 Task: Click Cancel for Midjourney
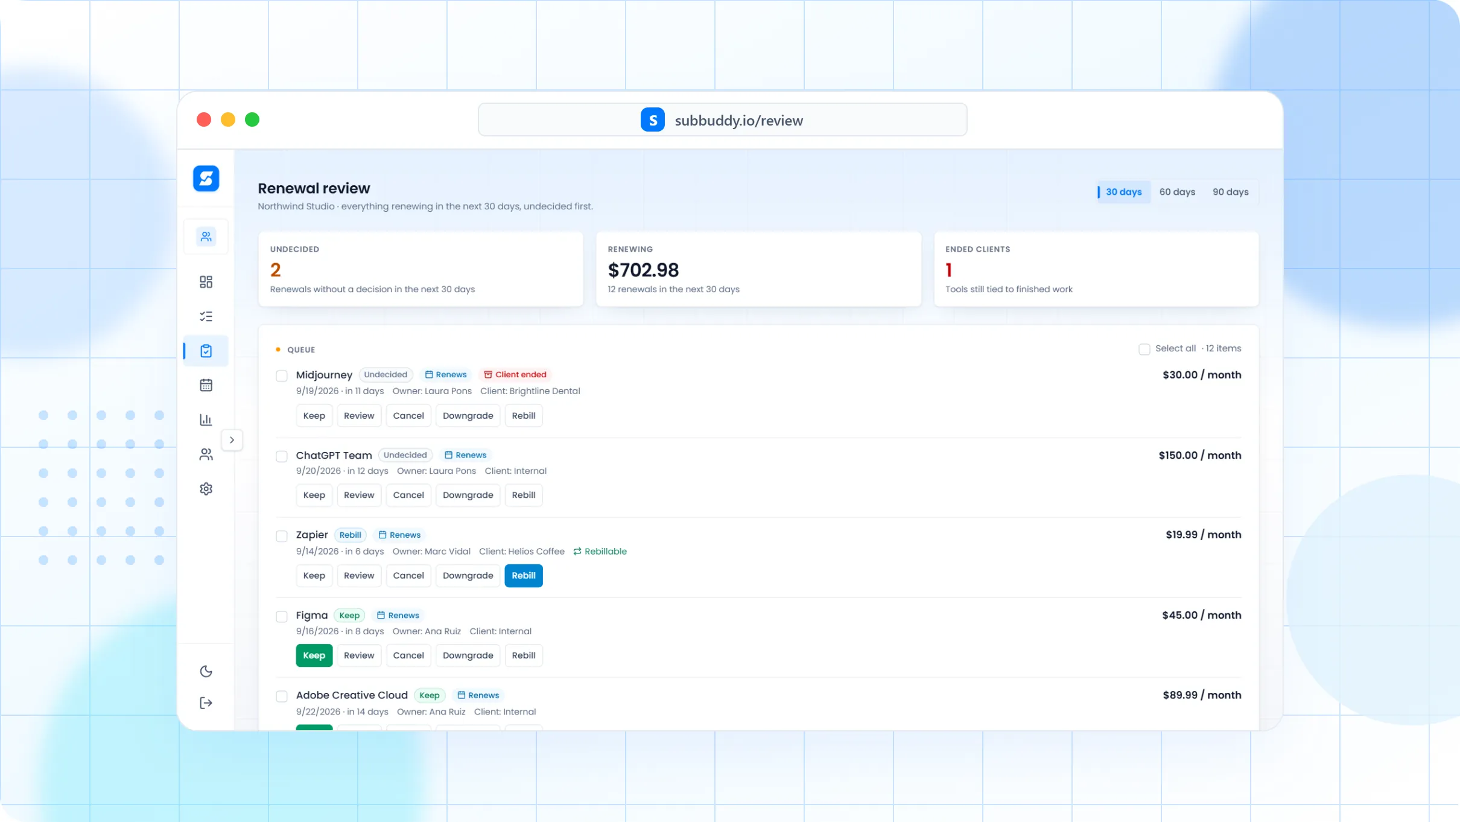pyautogui.click(x=408, y=416)
